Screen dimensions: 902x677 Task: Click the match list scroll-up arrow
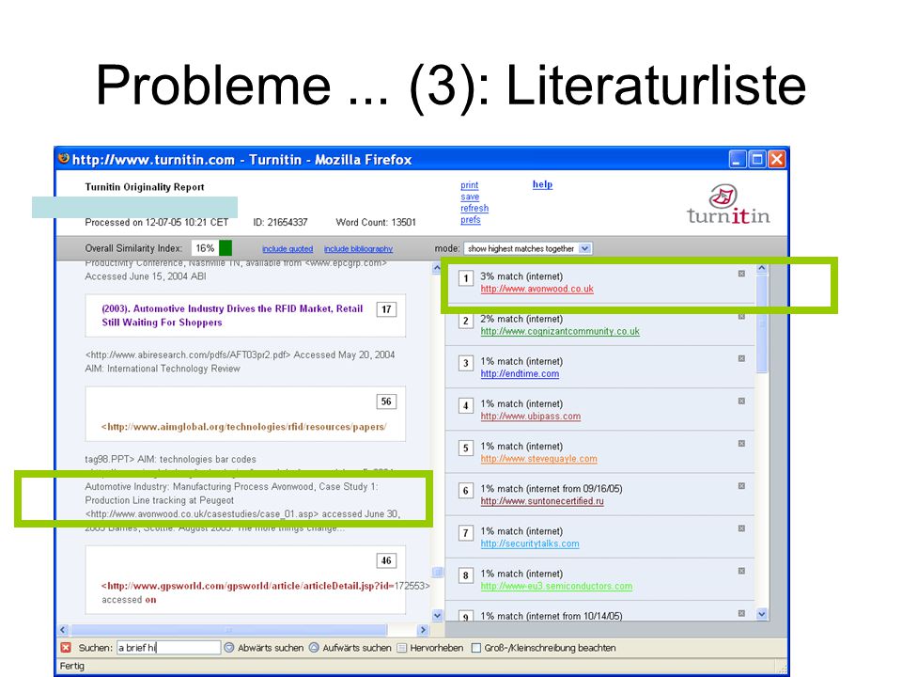762,268
